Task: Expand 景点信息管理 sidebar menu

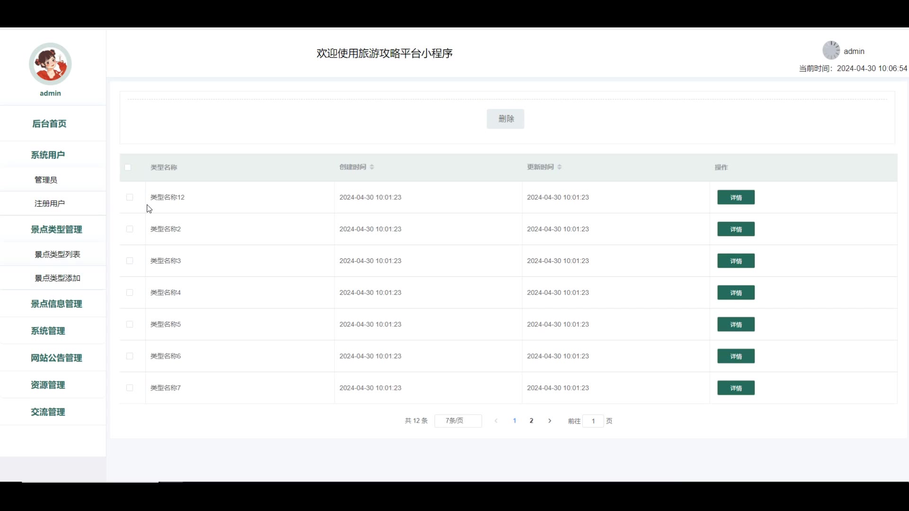Action: pos(56,304)
